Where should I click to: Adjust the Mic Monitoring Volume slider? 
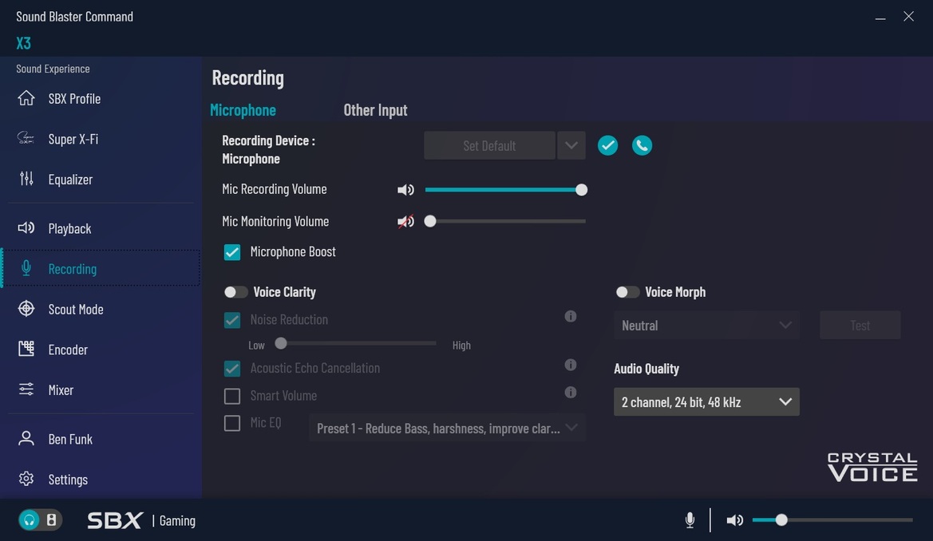[505, 221]
